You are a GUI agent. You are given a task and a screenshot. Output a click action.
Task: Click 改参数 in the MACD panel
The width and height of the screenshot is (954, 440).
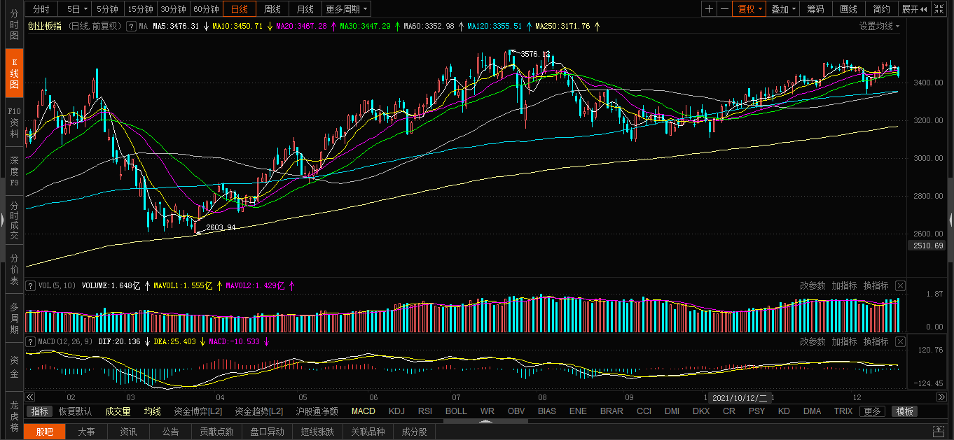point(813,341)
